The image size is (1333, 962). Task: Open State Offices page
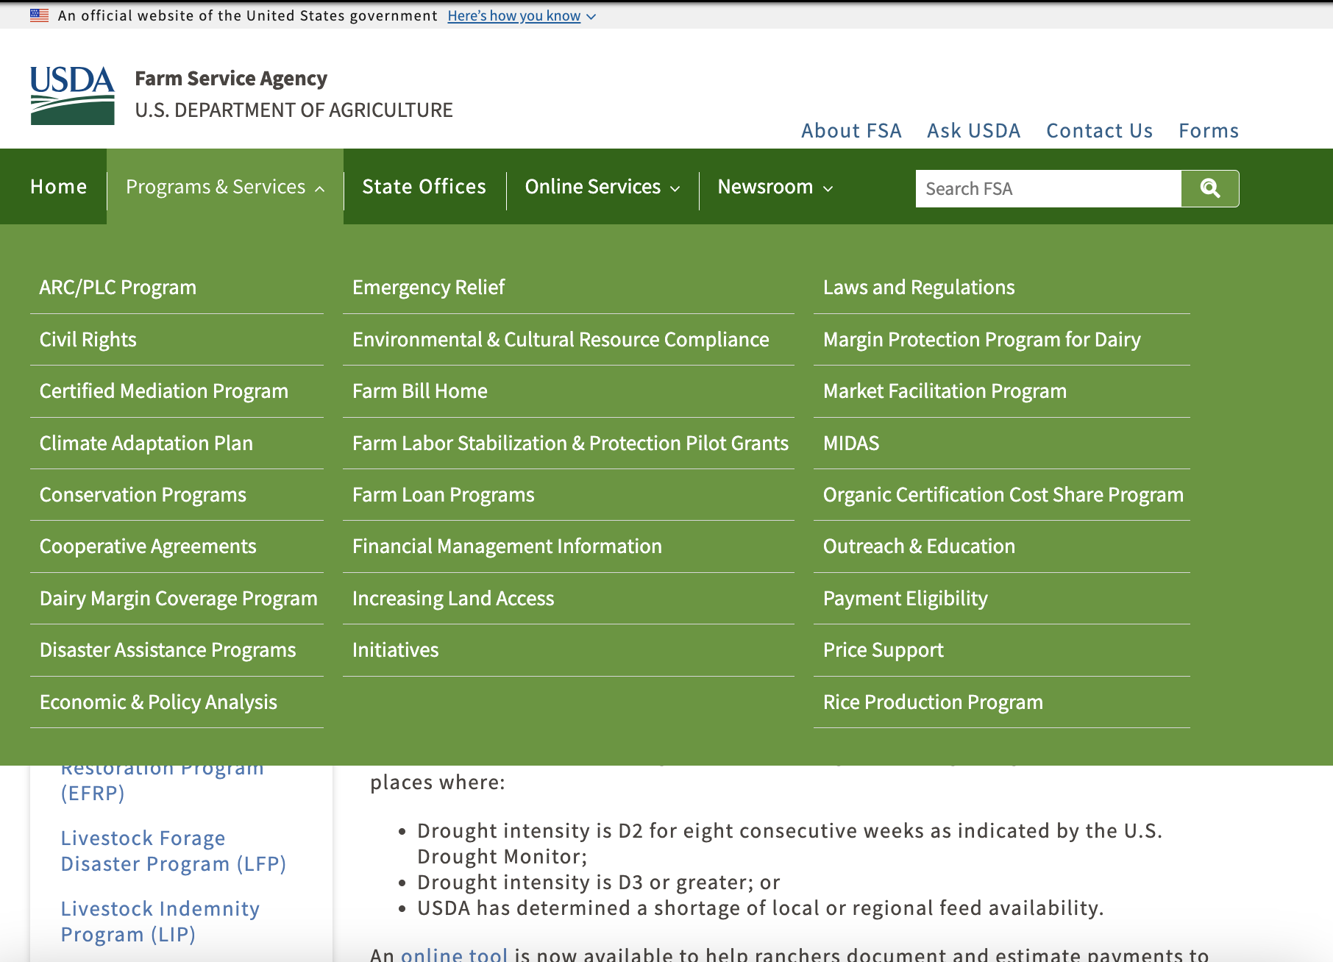[424, 187]
